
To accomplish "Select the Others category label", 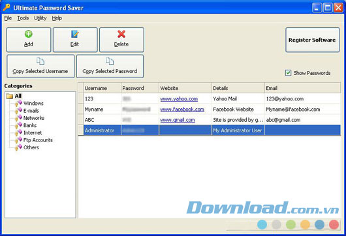I will coord(31,147).
